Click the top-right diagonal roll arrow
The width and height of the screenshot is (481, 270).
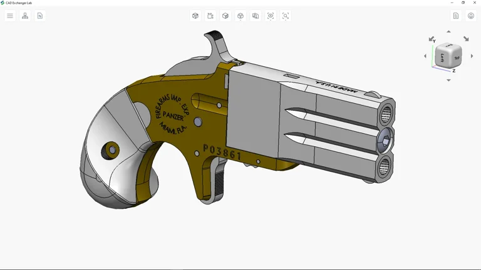point(466,39)
